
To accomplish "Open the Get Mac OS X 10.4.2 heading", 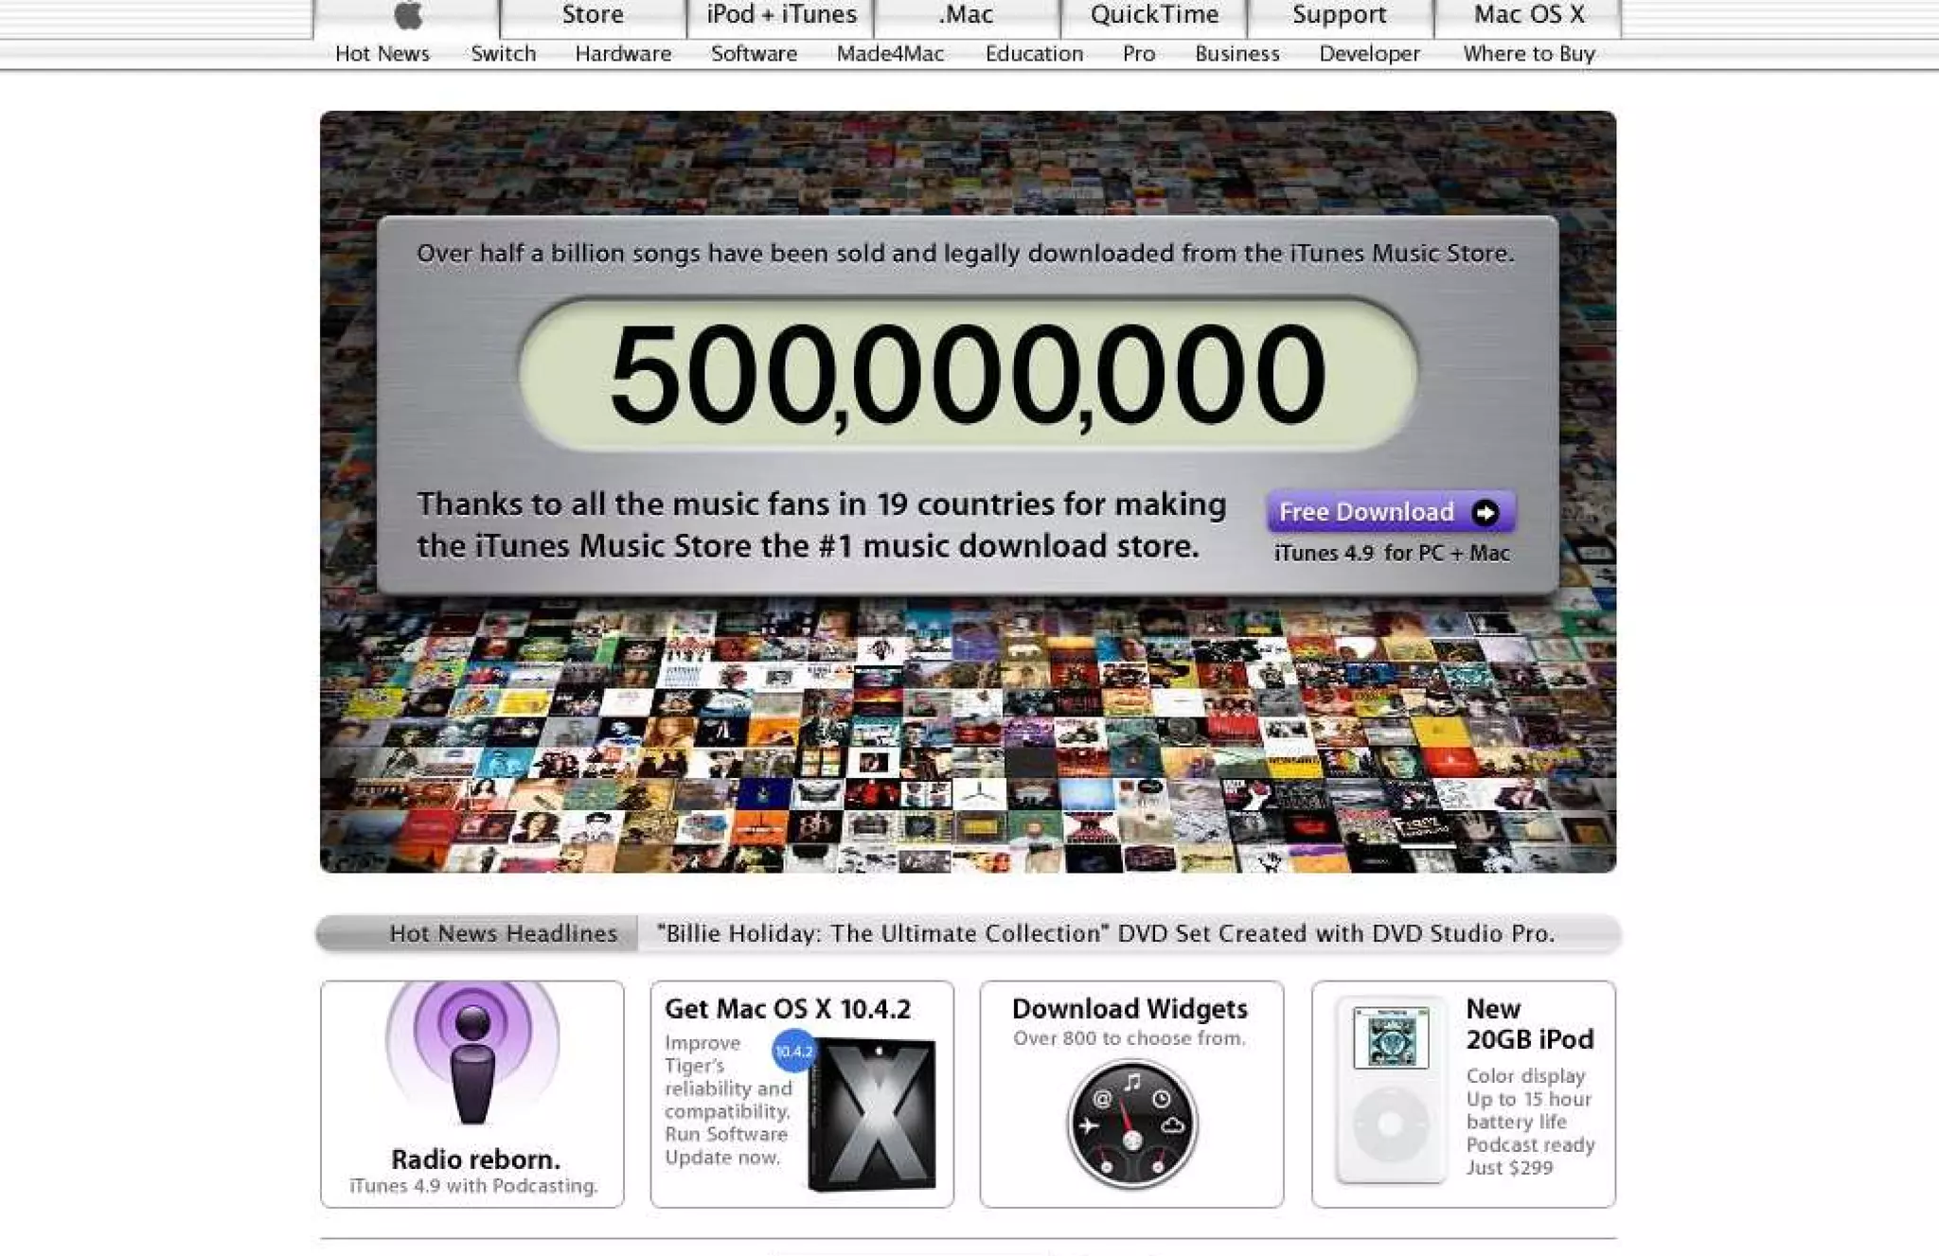I will (x=788, y=1009).
